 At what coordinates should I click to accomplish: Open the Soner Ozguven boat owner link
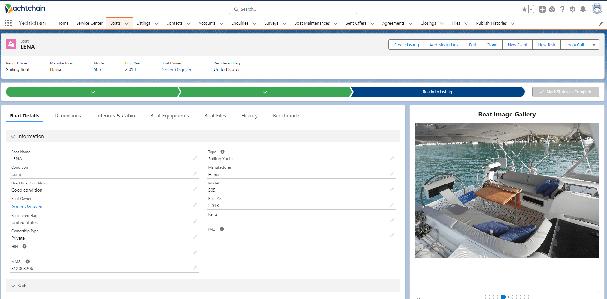point(177,70)
